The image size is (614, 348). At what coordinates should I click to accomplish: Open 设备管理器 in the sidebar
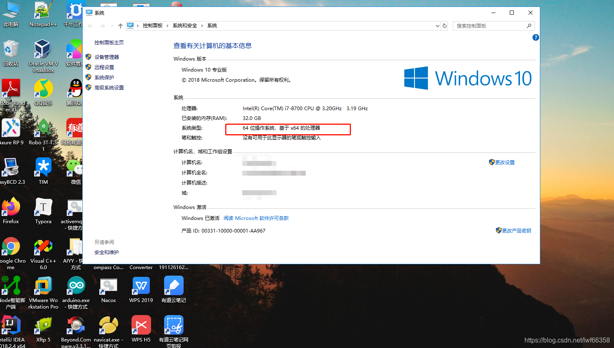point(107,57)
